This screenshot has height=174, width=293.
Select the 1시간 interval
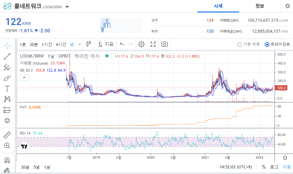pos(47,44)
